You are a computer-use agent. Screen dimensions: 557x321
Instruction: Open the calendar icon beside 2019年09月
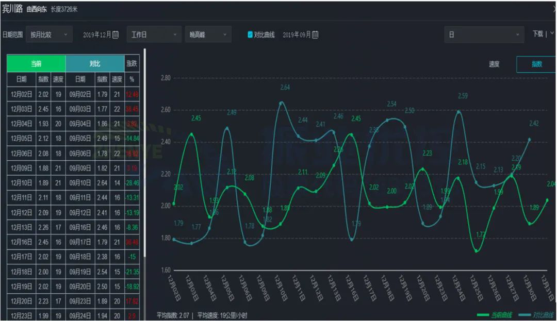click(x=315, y=35)
